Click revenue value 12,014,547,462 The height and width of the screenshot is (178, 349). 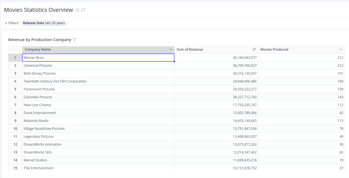tap(216, 152)
